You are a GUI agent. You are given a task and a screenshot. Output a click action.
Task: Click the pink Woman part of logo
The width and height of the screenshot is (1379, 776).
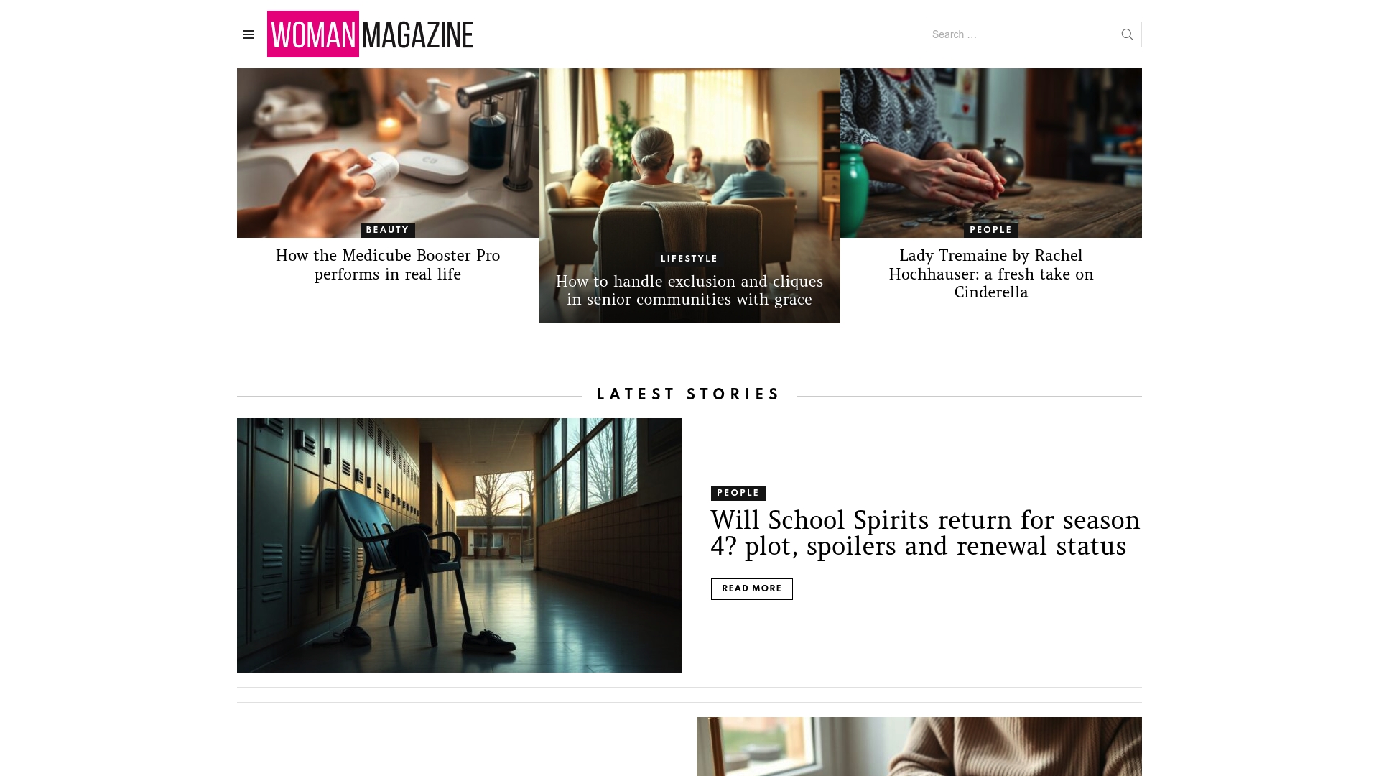(313, 34)
